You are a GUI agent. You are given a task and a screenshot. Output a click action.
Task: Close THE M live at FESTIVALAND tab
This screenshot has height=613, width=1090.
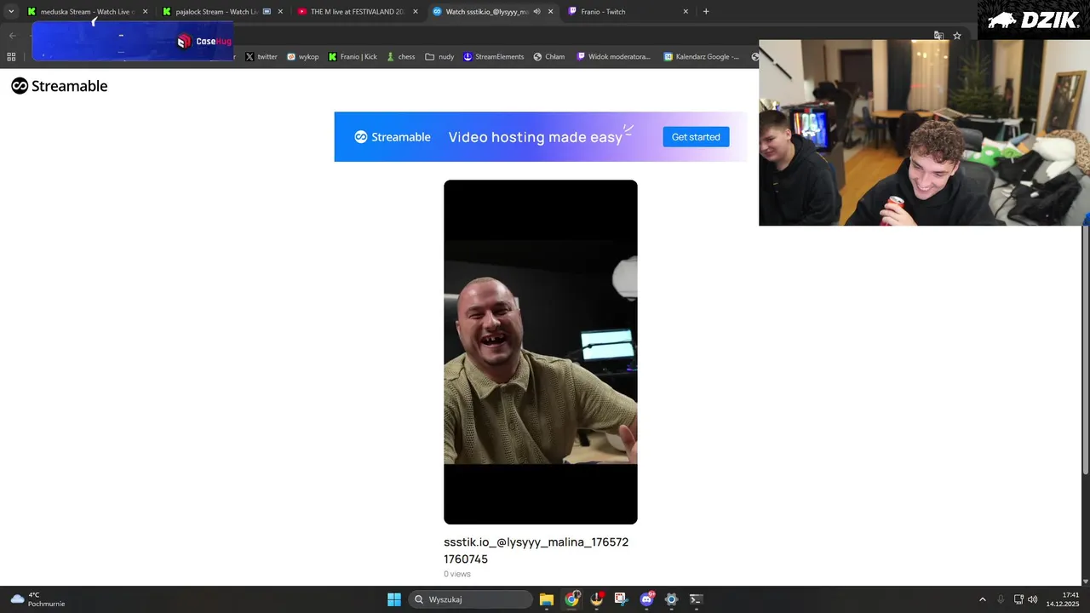[415, 12]
